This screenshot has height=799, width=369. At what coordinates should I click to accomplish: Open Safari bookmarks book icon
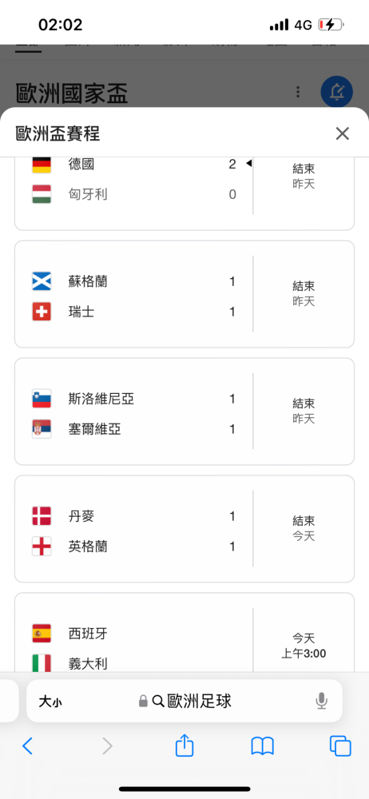point(263,746)
